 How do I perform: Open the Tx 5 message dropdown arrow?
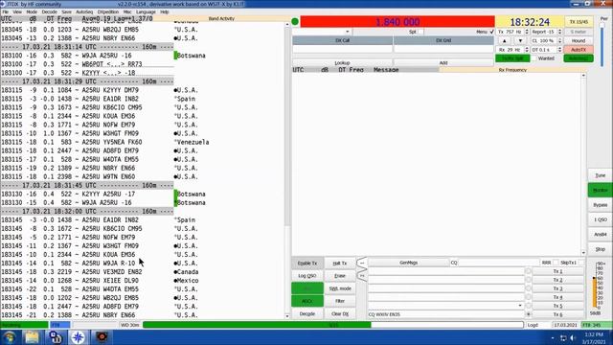tap(520, 306)
